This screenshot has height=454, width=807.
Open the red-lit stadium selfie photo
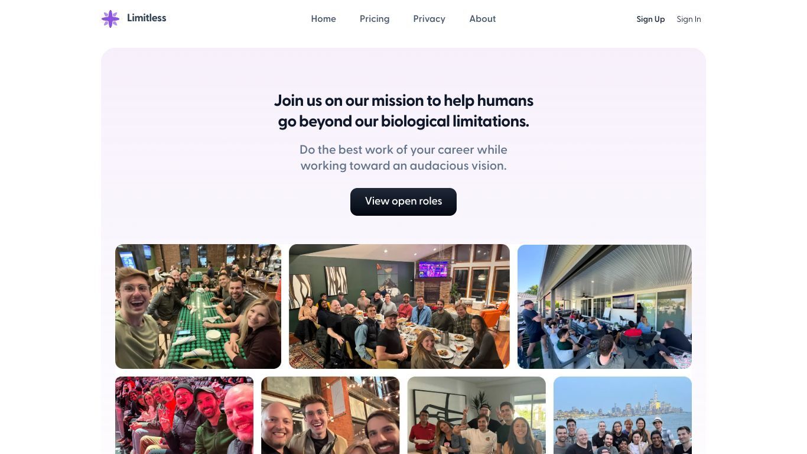[x=184, y=415]
